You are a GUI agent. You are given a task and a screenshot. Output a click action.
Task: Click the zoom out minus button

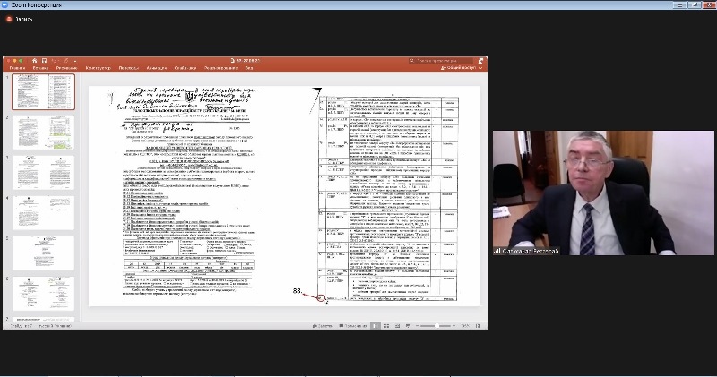(x=417, y=326)
